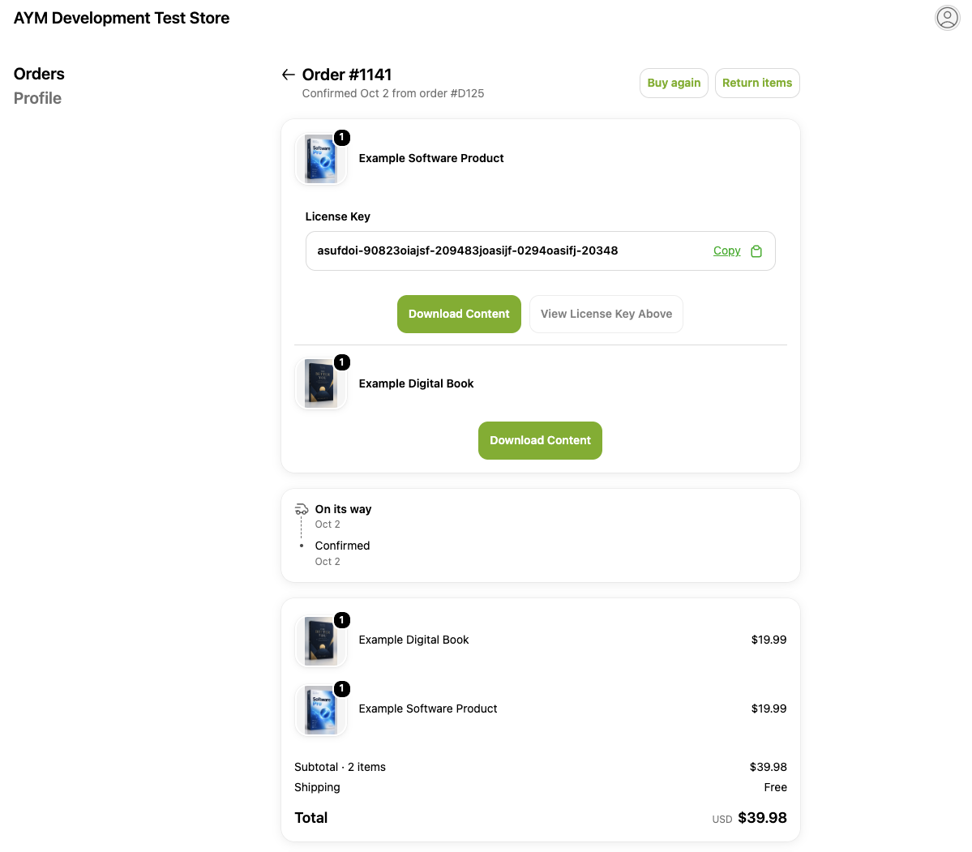Open Example Software Product thumbnail in downloads card

click(320, 159)
